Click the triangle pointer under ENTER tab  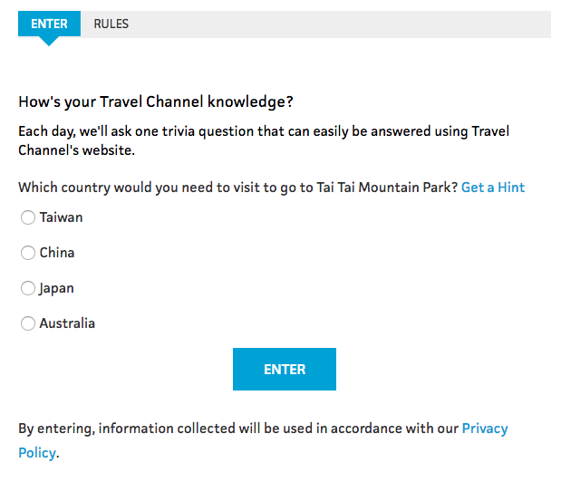(49, 41)
